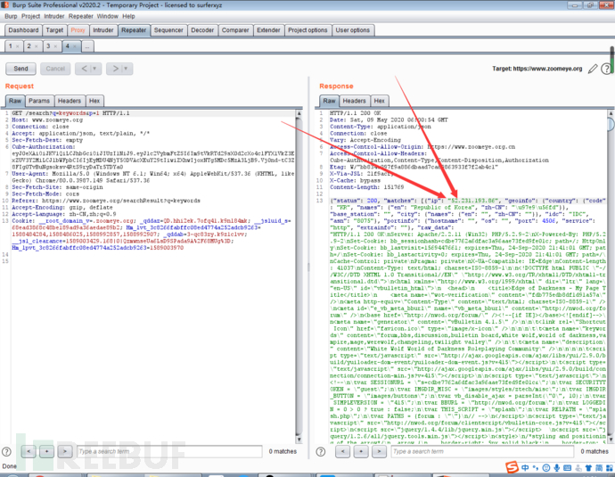Open the Intruder menu

54,16
